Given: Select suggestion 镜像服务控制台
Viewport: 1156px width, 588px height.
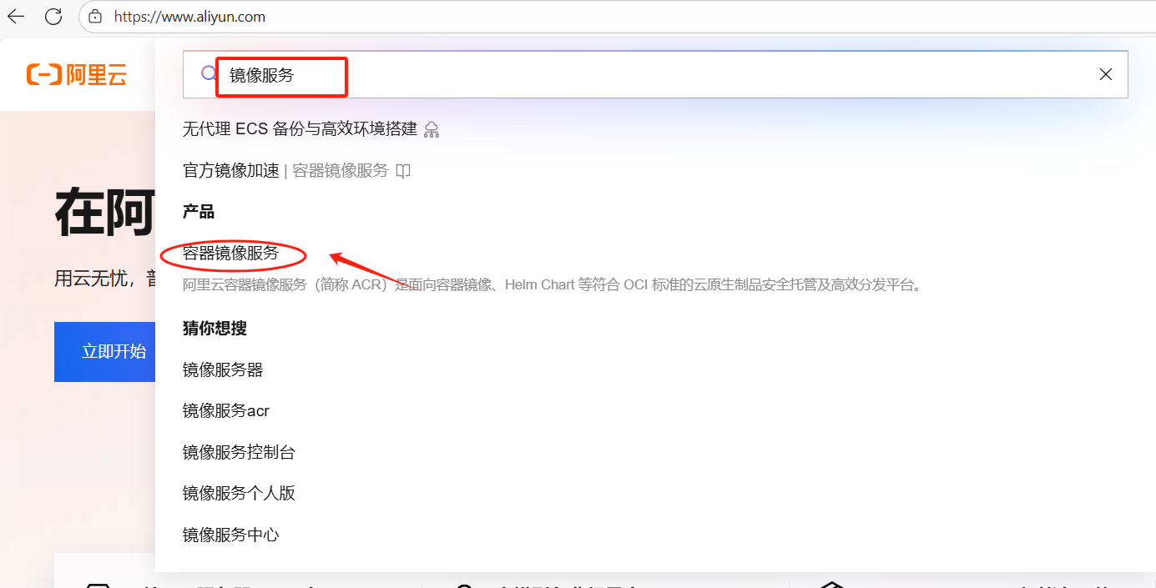Looking at the screenshot, I should pos(239,452).
